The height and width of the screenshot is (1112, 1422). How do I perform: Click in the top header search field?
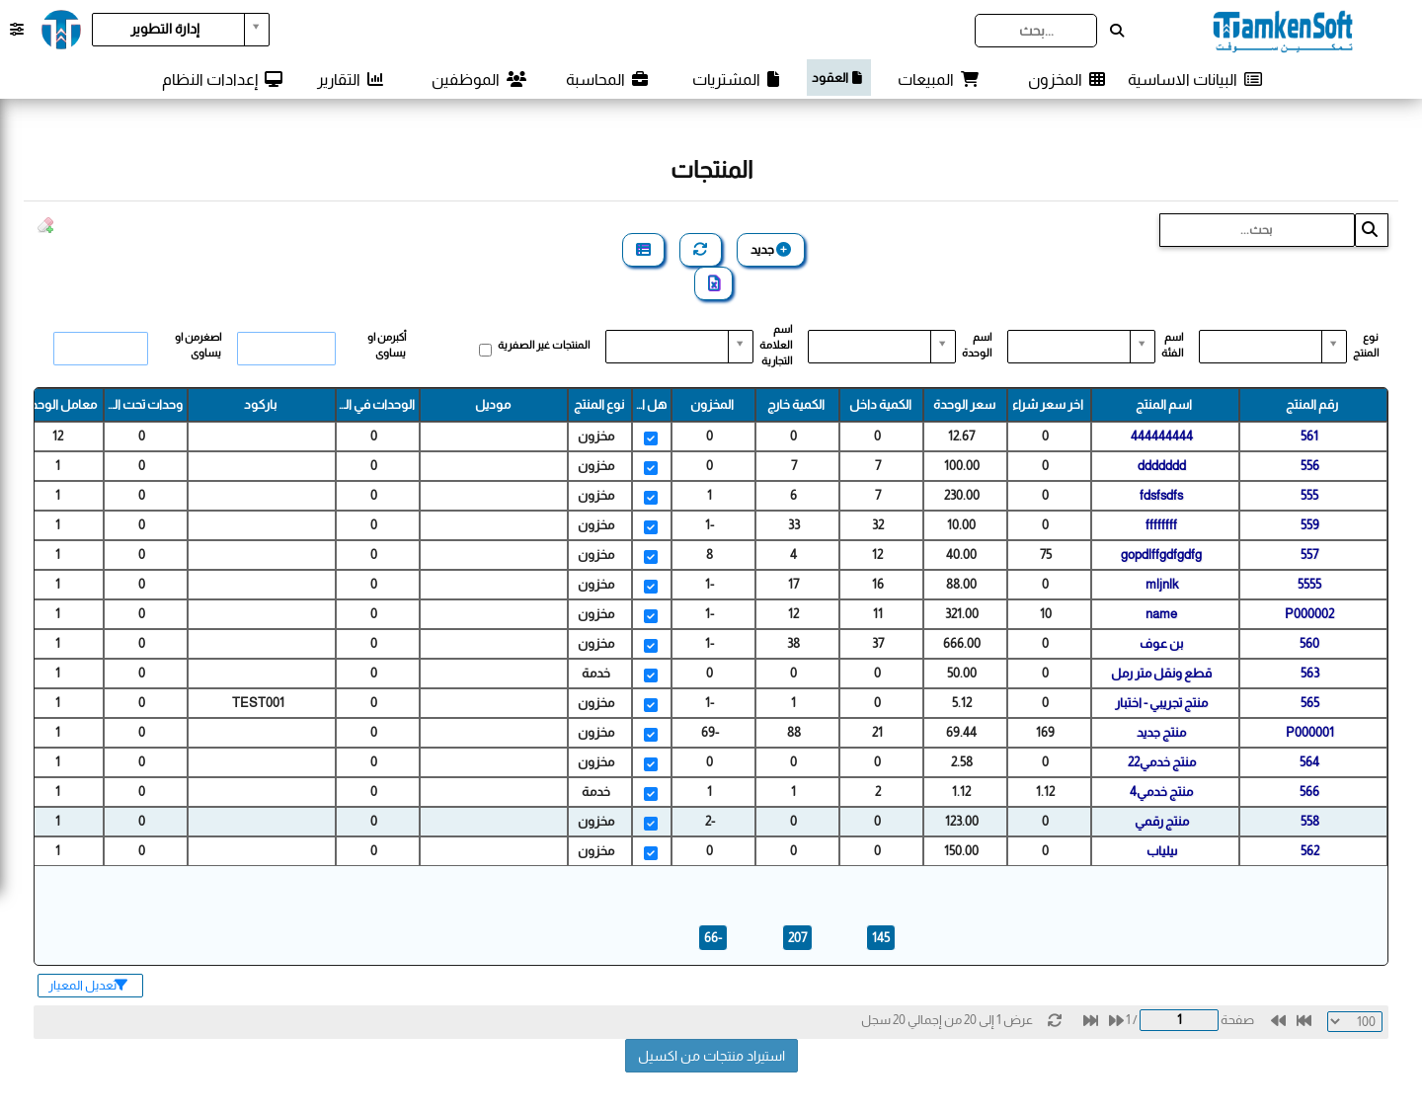coord(1036,31)
